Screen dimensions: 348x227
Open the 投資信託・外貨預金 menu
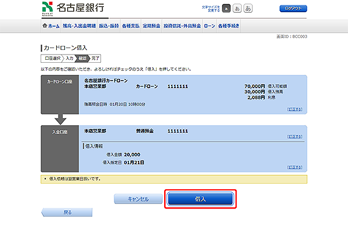[x=182, y=26]
